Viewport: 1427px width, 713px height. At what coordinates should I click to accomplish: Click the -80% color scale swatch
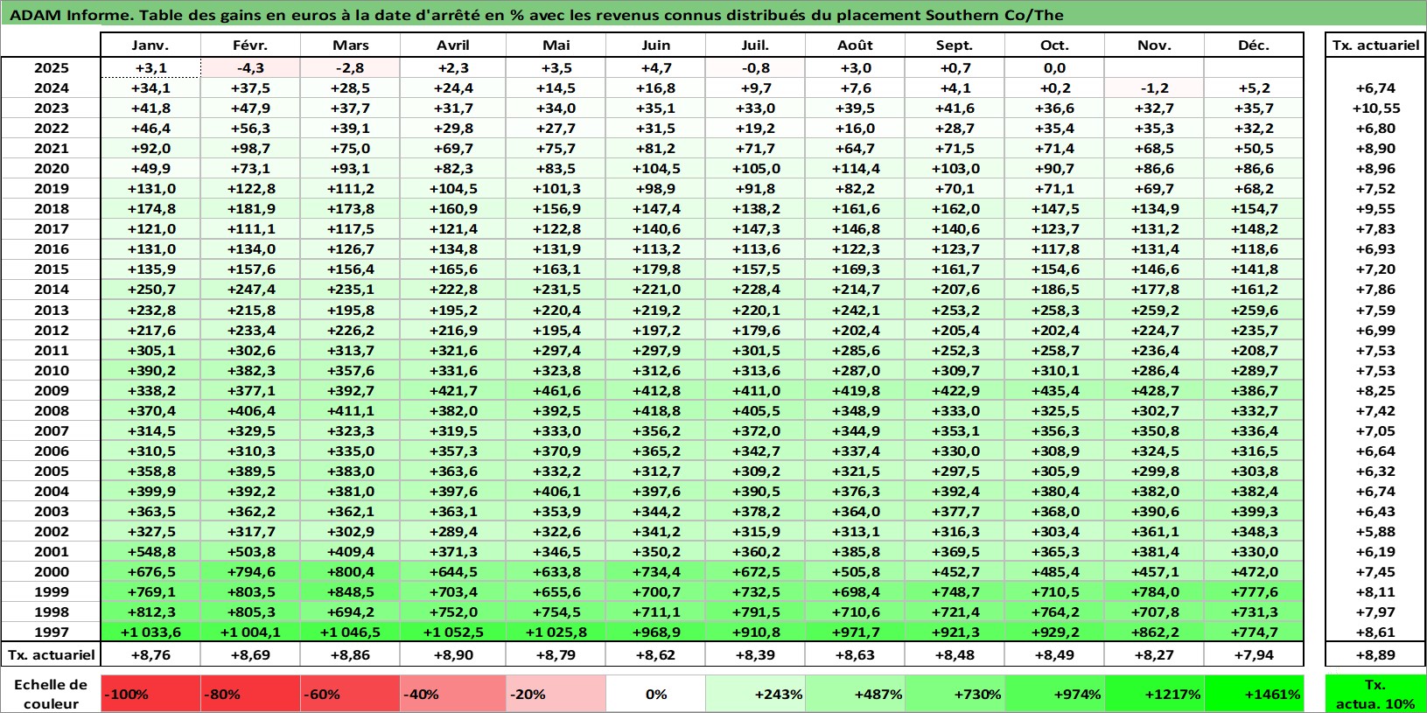(250, 694)
